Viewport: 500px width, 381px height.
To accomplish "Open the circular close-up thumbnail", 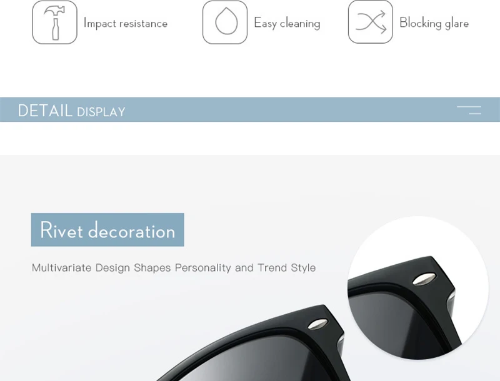I will (417, 288).
